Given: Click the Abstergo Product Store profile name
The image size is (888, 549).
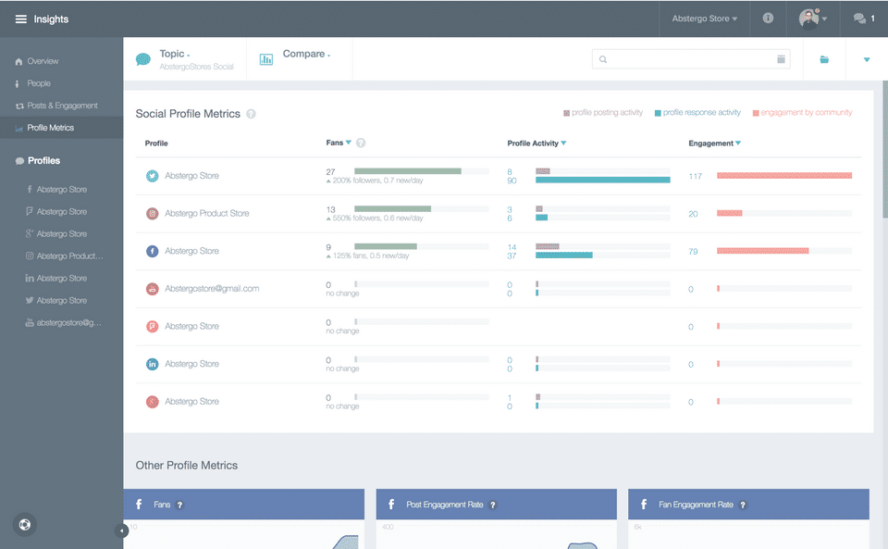Looking at the screenshot, I should tap(206, 214).
